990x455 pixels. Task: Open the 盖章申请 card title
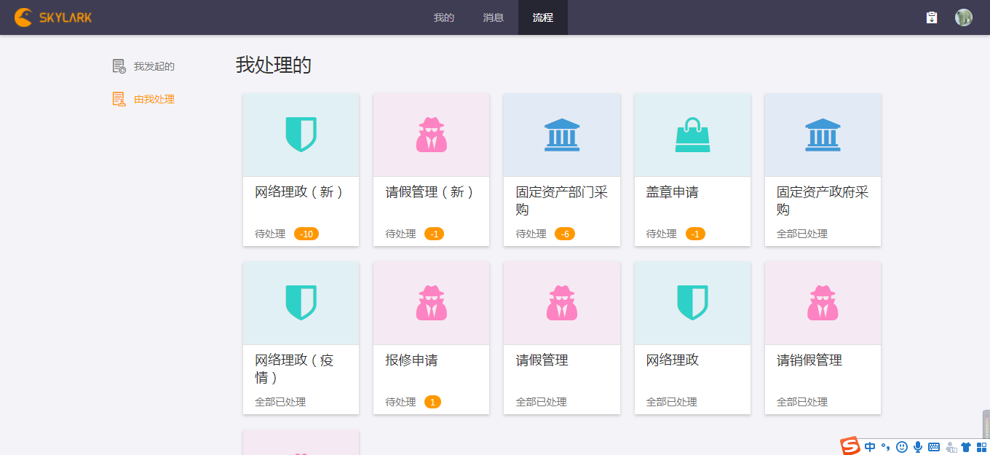click(673, 192)
